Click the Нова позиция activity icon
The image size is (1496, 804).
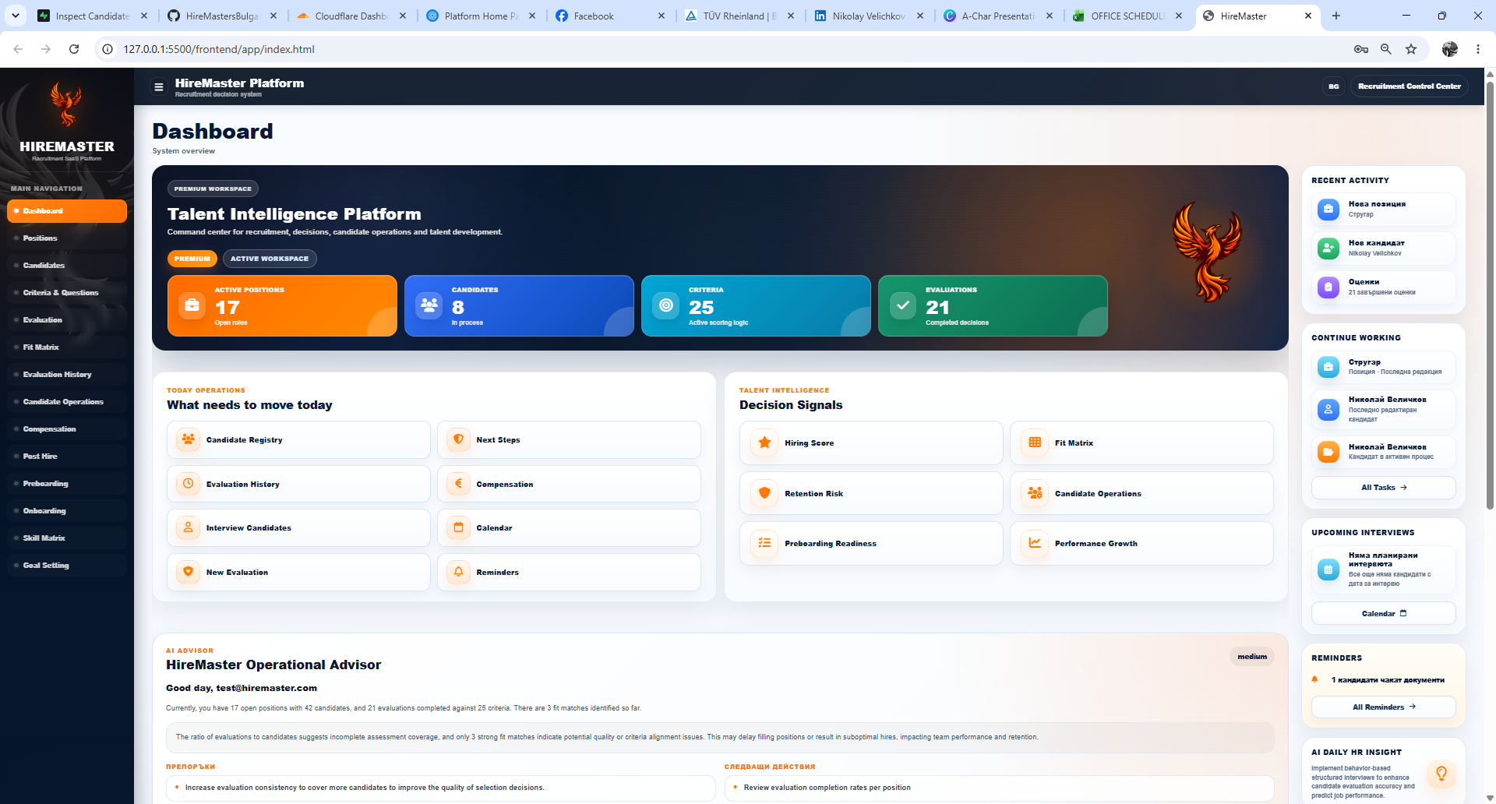click(x=1328, y=209)
